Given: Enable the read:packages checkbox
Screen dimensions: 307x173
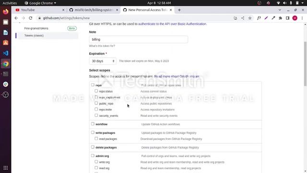Looking at the screenshot, I should [x=96, y=138].
